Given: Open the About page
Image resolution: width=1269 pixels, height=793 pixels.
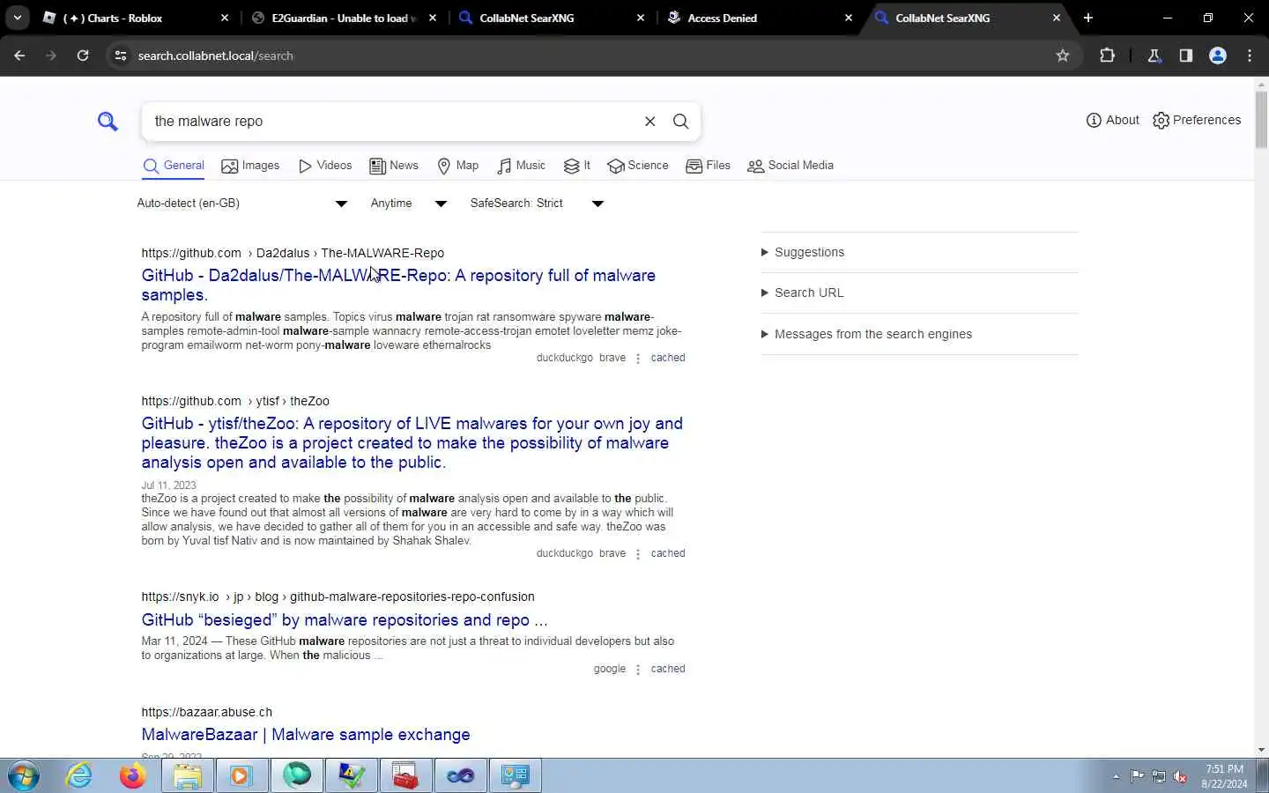Looking at the screenshot, I should pyautogui.click(x=1112, y=120).
